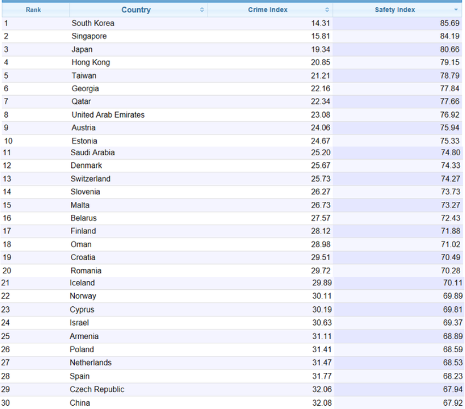Viewport: 465px width, 409px height.
Task: Click the Country column sort arrows icon
Action: 202,10
